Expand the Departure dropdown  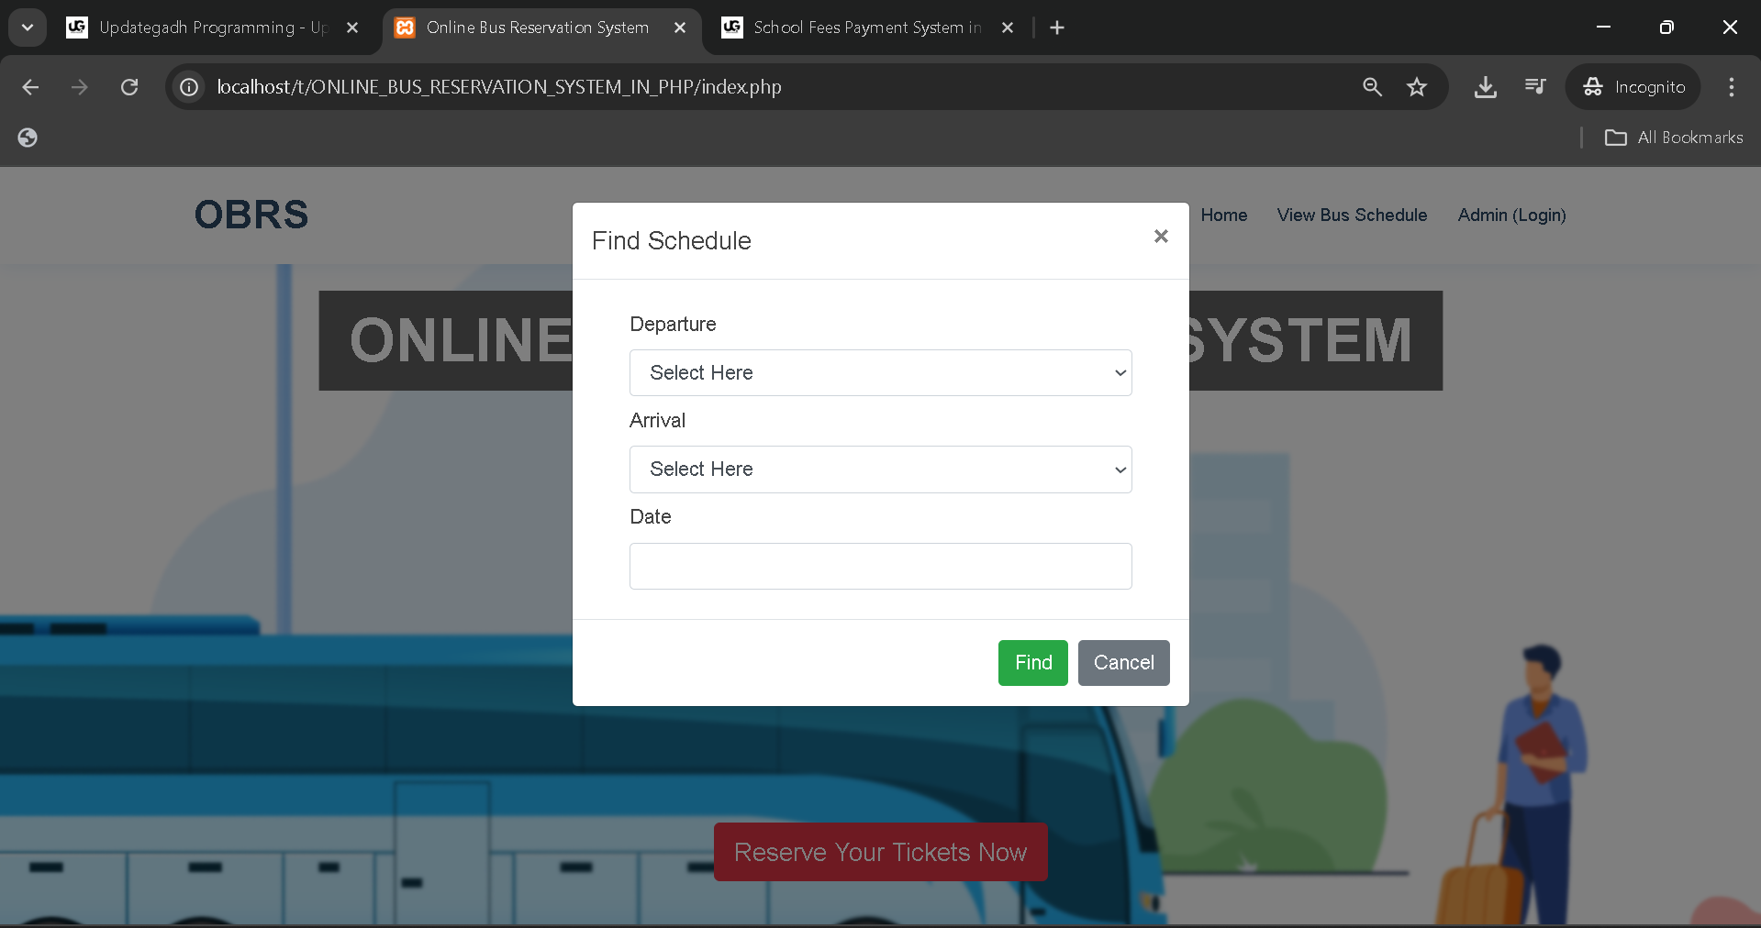click(880, 373)
